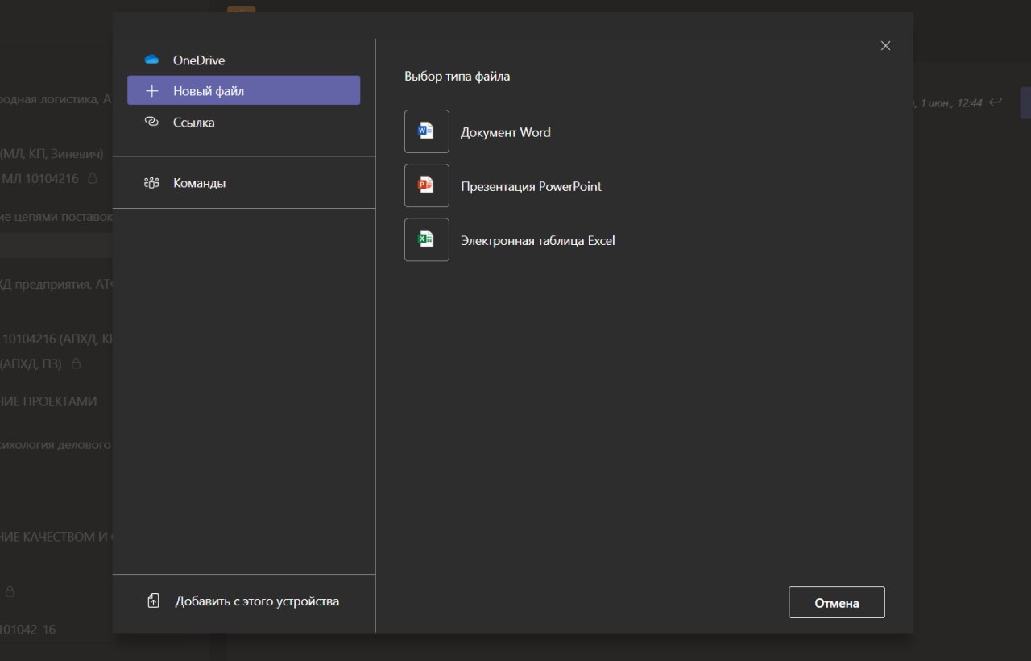
Task: Create an Электронная таблица Excel file
Action: pos(537,240)
